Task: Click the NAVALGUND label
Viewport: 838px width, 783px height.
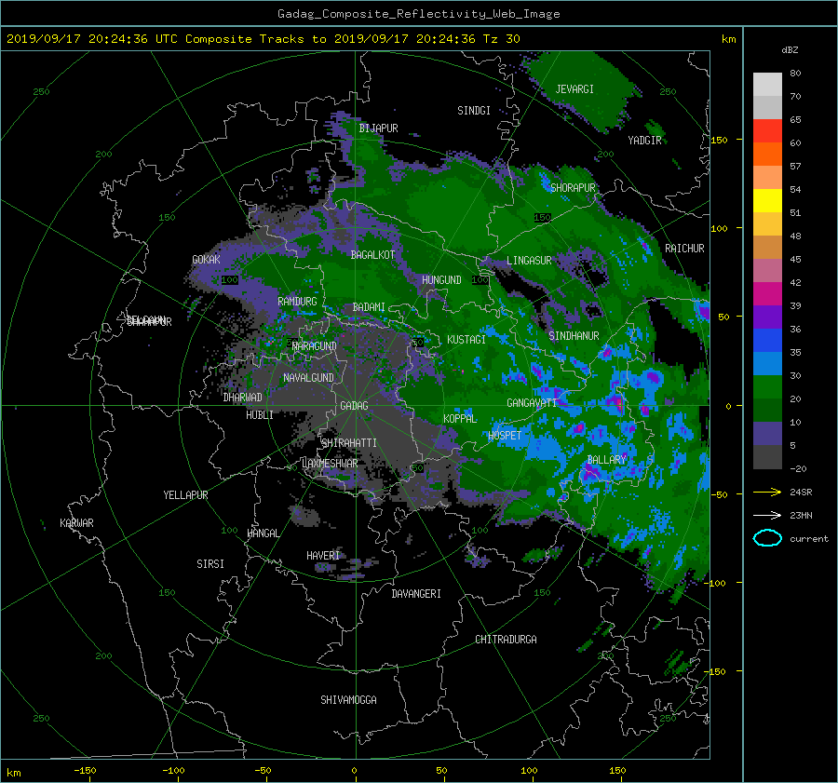Action: click(x=308, y=378)
